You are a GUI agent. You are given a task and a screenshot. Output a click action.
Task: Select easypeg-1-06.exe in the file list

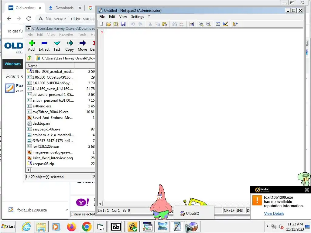tap(46, 129)
